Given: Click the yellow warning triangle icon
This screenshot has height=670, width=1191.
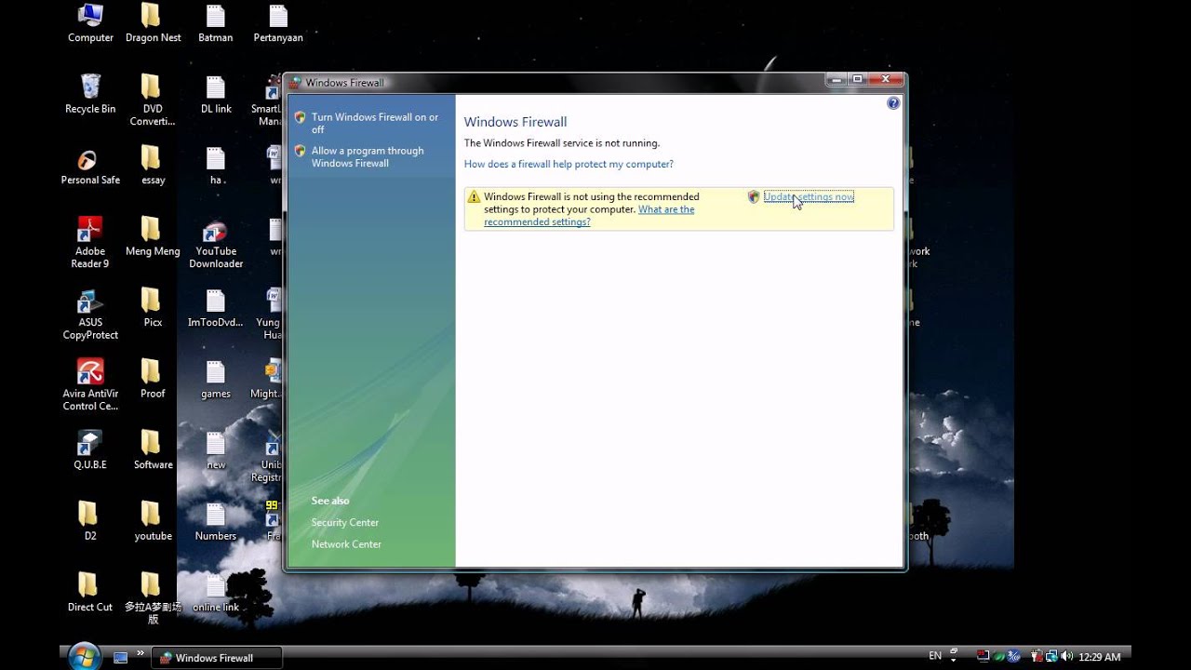Looking at the screenshot, I should tap(474, 197).
